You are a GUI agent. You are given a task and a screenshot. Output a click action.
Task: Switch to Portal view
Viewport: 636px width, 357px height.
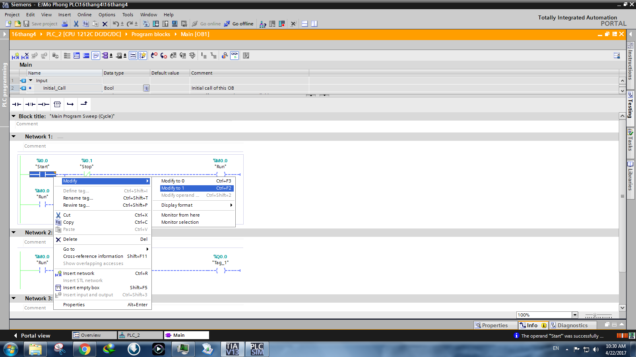32,336
